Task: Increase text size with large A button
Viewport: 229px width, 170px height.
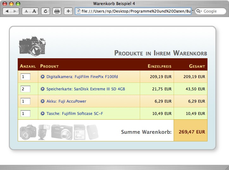Action: (x=34, y=11)
